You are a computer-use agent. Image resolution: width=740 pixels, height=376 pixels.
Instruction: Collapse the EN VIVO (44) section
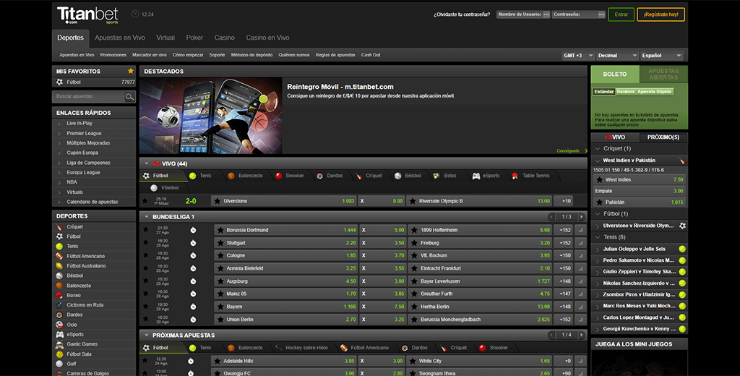coord(147,164)
